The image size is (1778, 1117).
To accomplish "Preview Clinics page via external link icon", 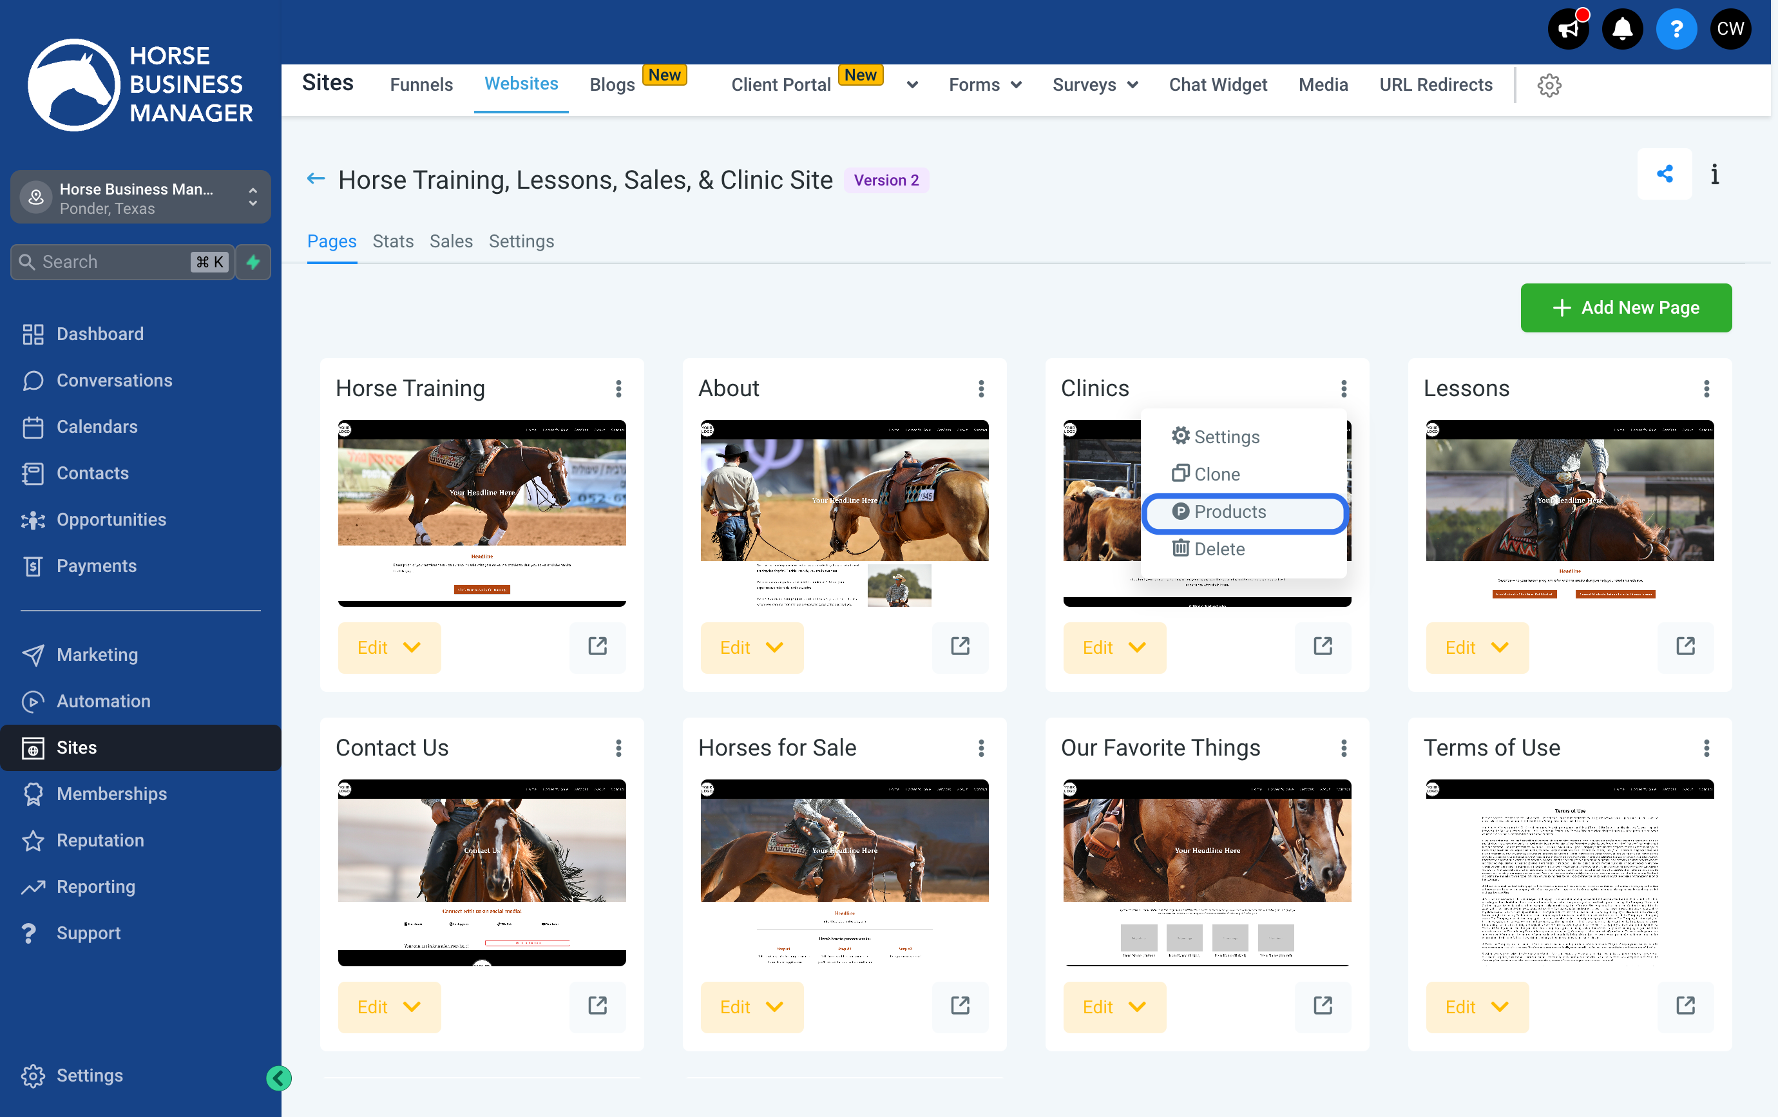I will pos(1323,647).
